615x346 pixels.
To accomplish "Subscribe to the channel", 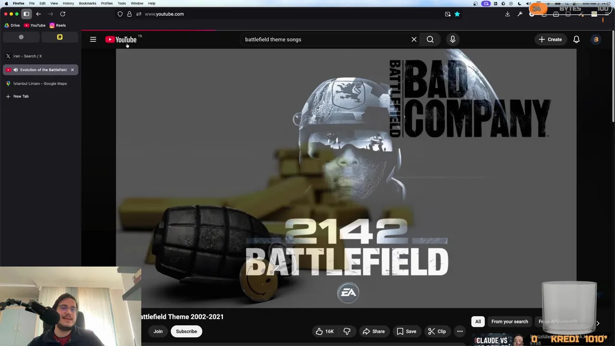I will 186,331.
